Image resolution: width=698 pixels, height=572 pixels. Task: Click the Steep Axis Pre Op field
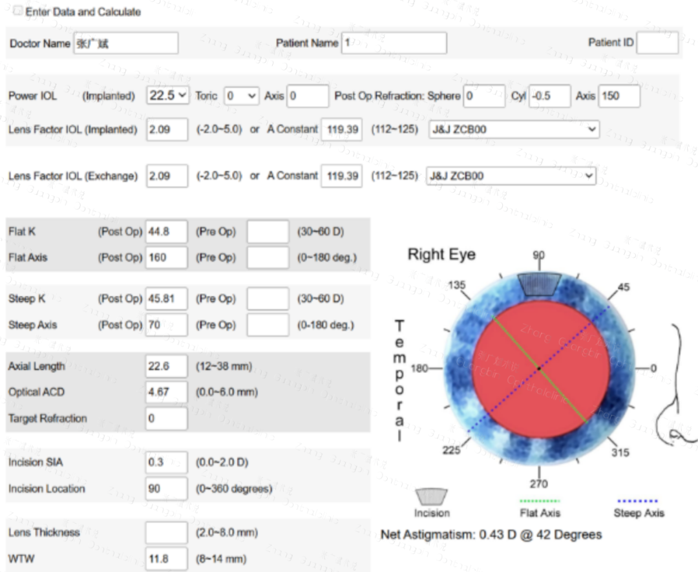click(x=268, y=324)
